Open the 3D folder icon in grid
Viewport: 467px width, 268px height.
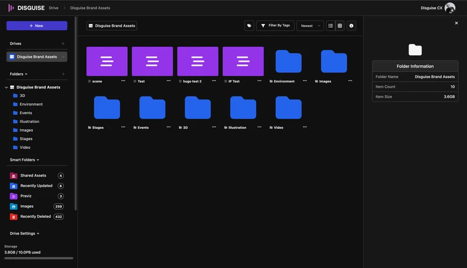[198, 108]
